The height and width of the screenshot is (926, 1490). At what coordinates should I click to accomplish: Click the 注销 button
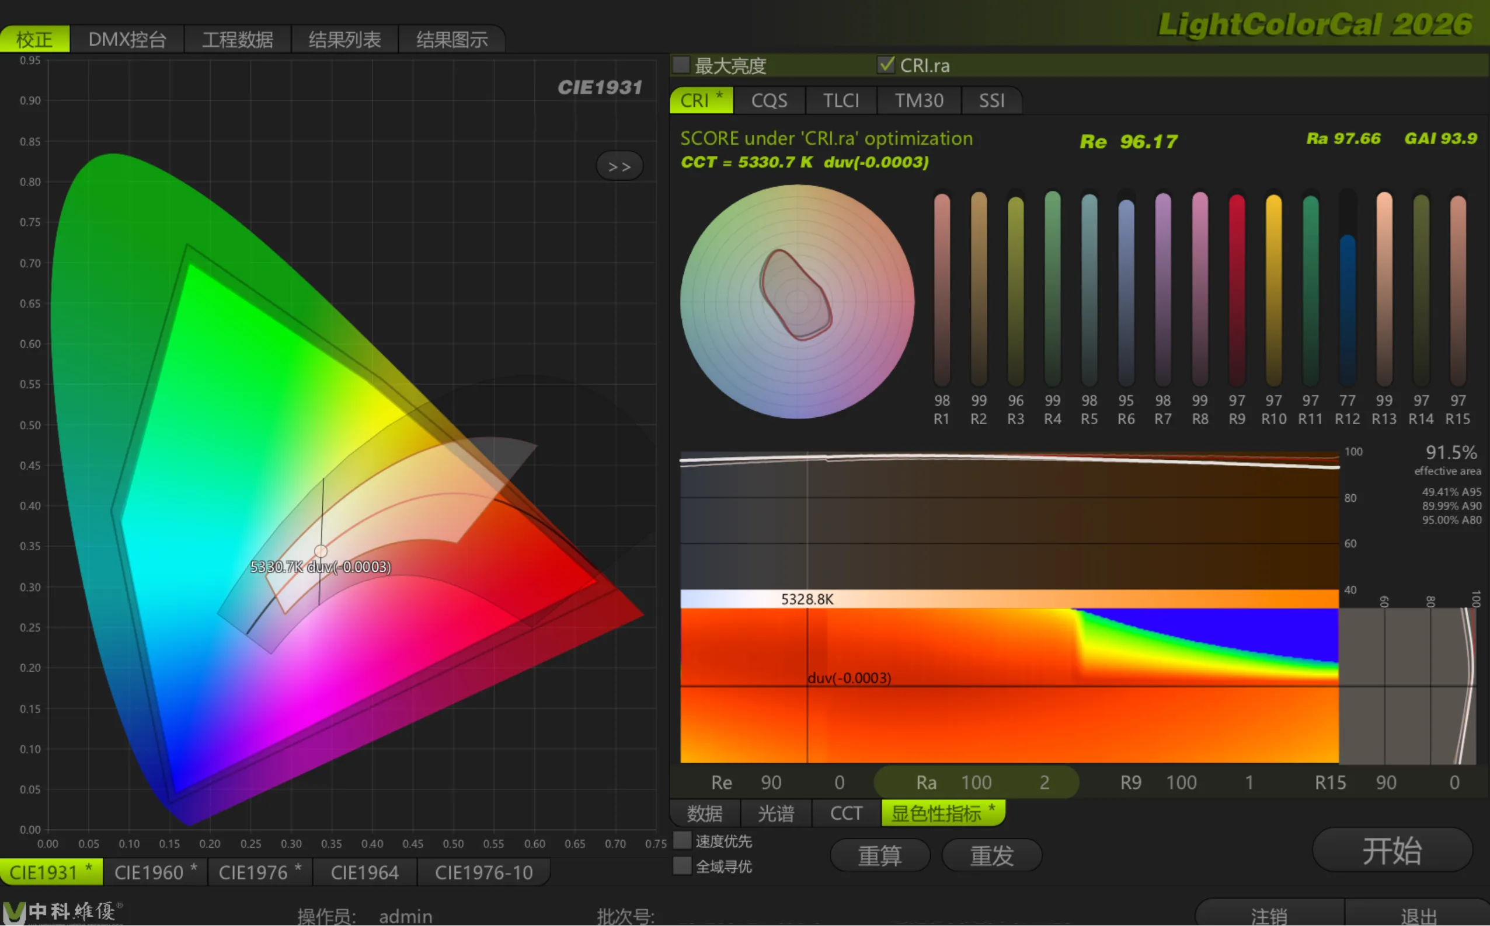tap(1269, 914)
